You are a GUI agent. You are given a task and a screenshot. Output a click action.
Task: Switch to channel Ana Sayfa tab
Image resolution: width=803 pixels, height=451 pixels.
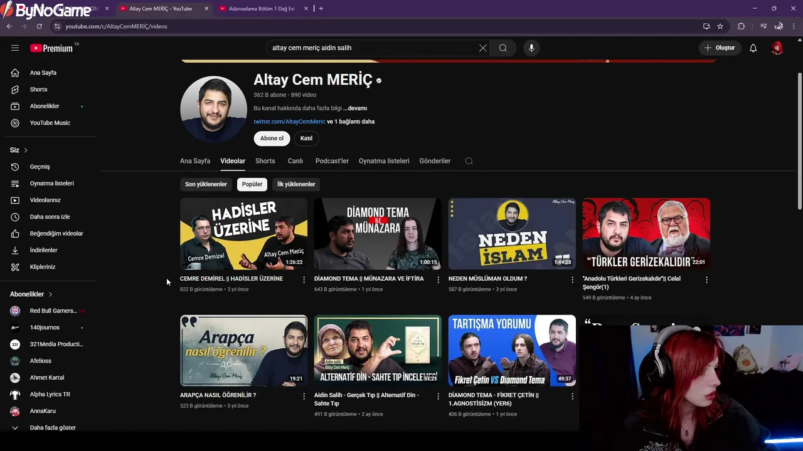(x=195, y=161)
